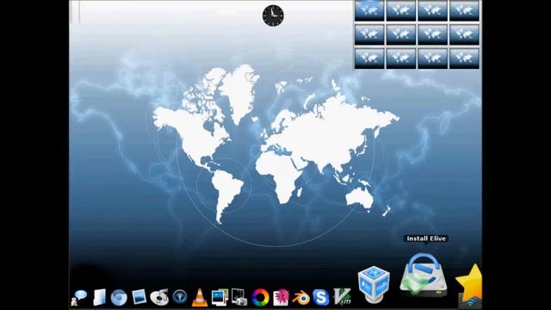This screenshot has width=551, height=310.
Task: Open the pink flower image app
Action: pos(281,297)
